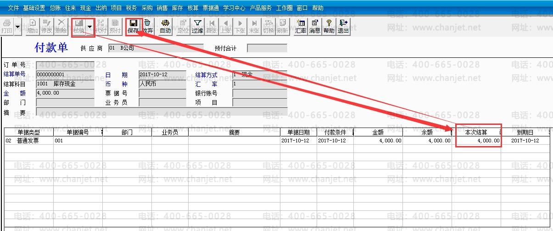Click the 核销 write-off icon

79,26
